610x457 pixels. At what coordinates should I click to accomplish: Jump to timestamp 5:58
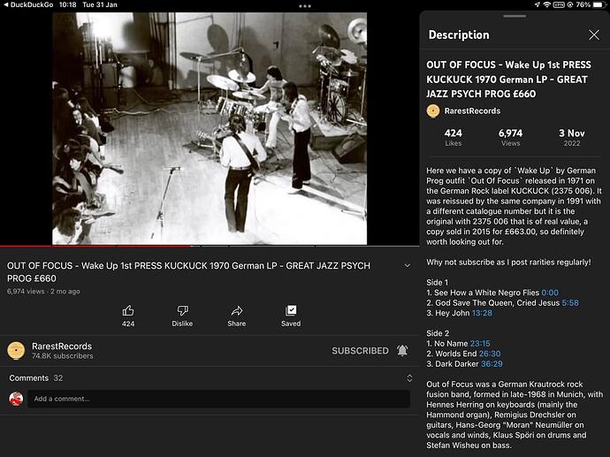570,303
